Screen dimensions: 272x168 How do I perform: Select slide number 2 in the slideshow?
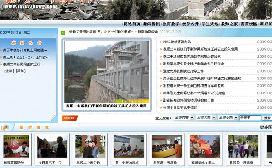pyautogui.click(x=126, y=101)
